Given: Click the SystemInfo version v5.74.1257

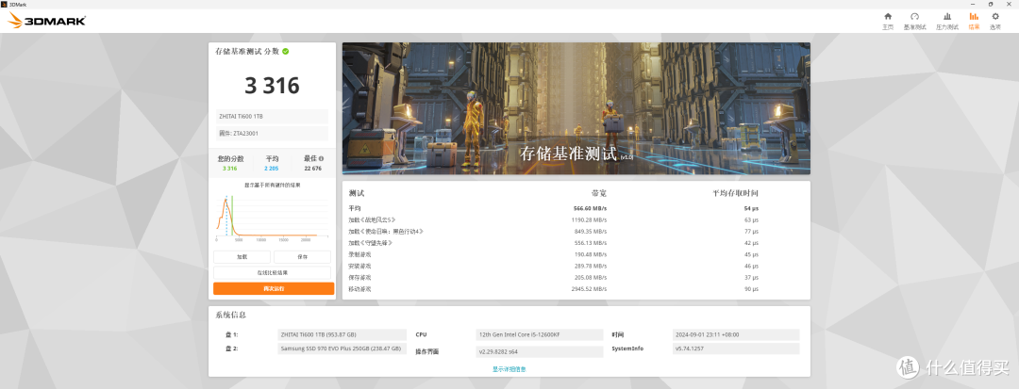Looking at the screenshot, I should coord(736,348).
